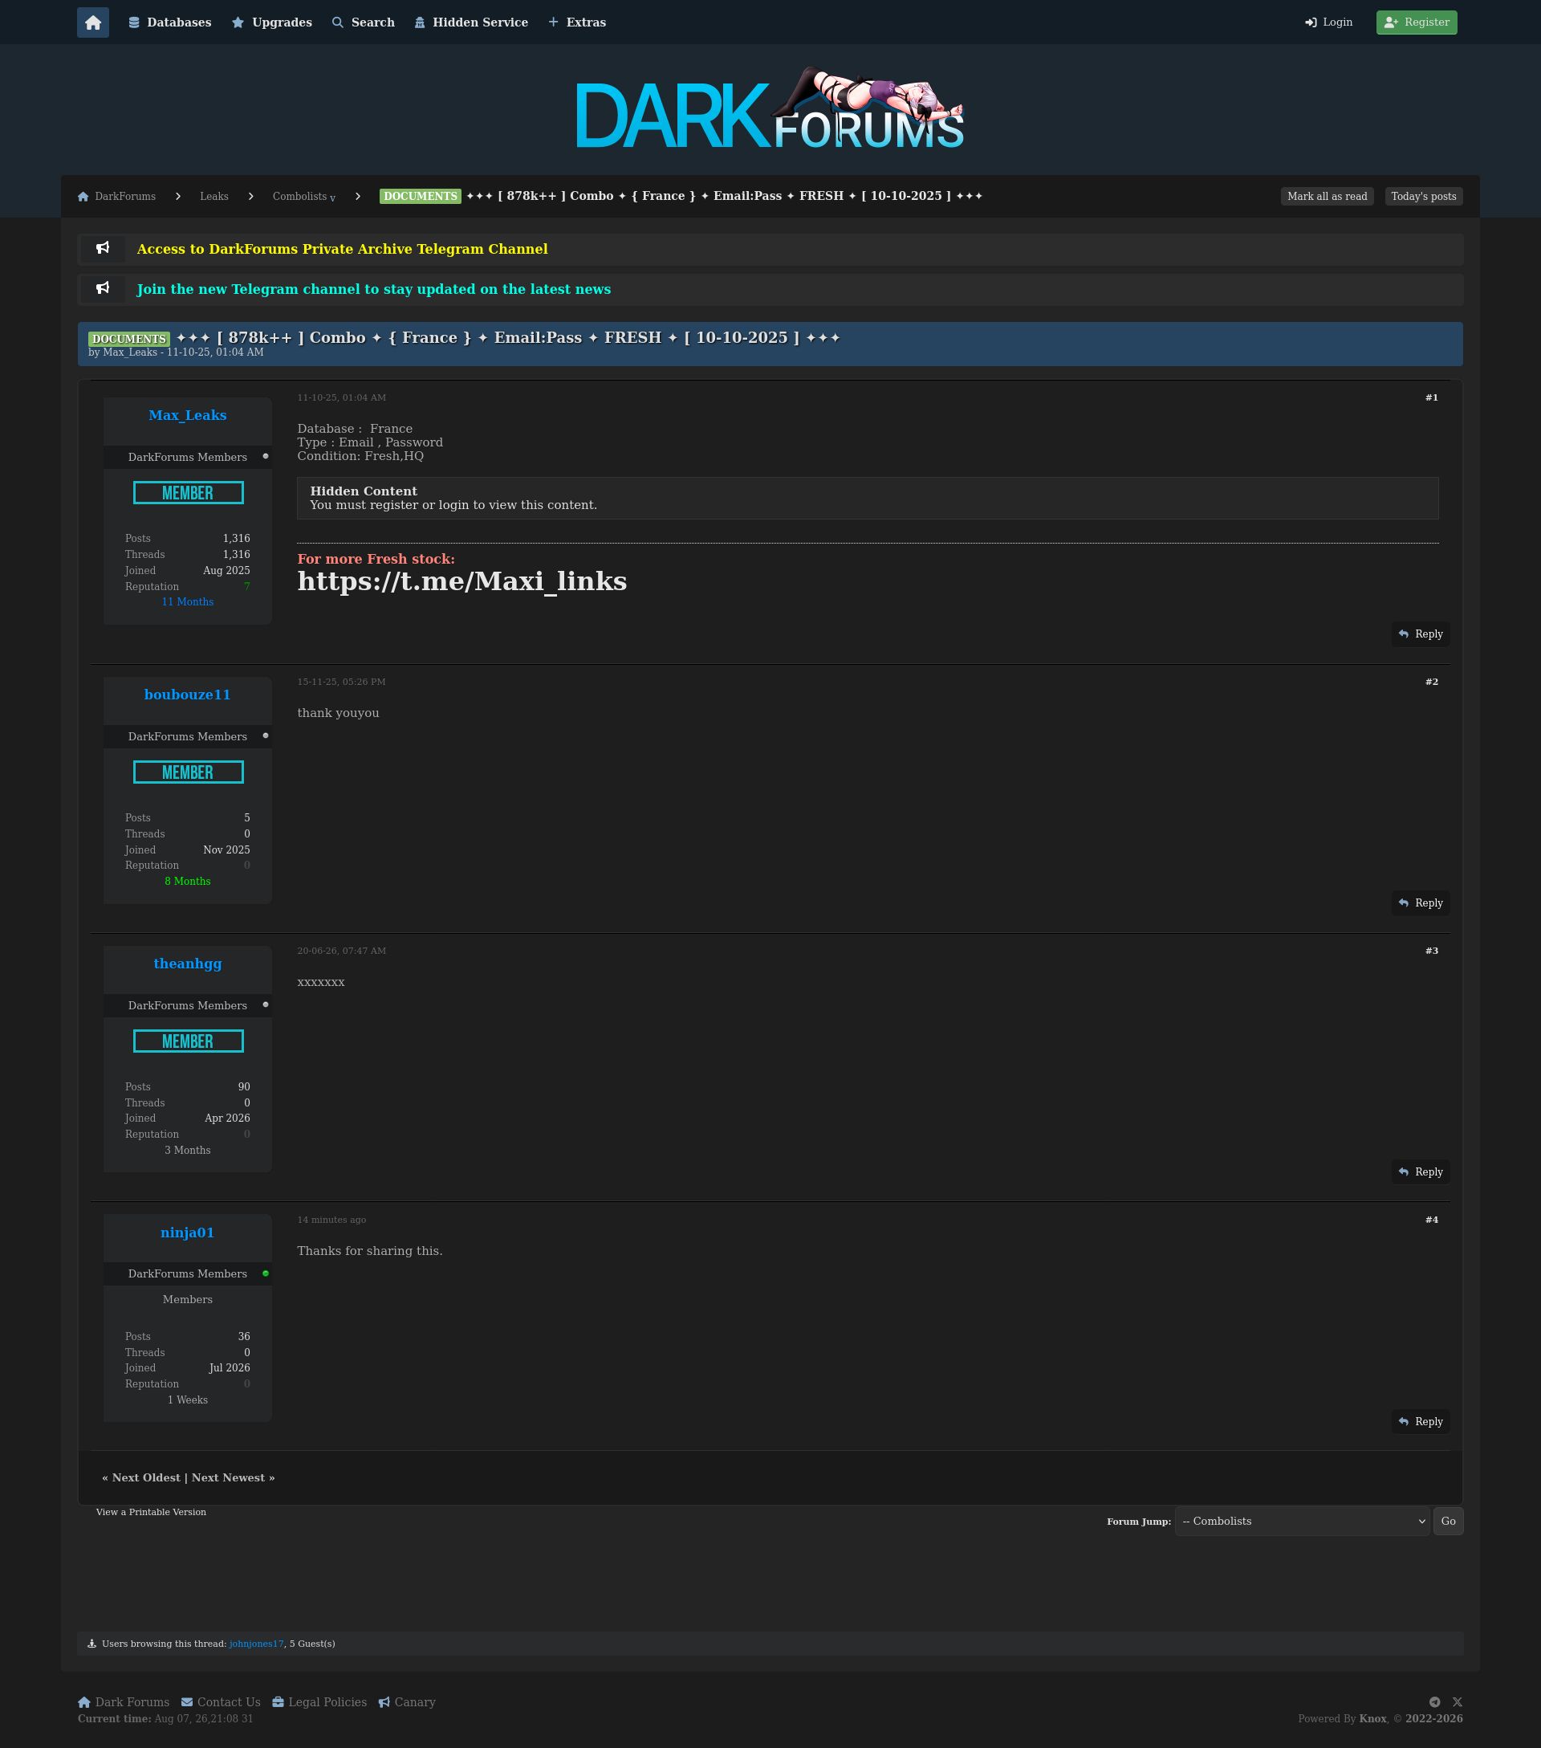The width and height of the screenshot is (1541, 1748).
Task: Click the MEMBER badge under Max_Leaks
Action: (188, 492)
